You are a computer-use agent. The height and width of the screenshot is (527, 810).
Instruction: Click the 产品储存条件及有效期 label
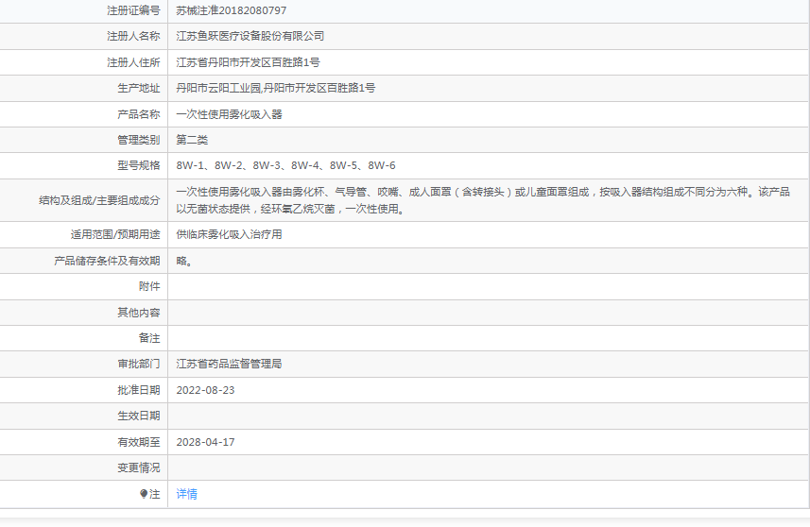point(107,261)
